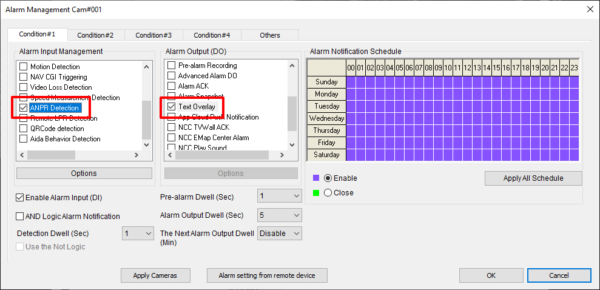Click the purple Enable color indicator
Screen dimensions: 600x290
[316, 178]
